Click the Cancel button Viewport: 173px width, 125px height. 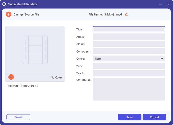pos(154,117)
